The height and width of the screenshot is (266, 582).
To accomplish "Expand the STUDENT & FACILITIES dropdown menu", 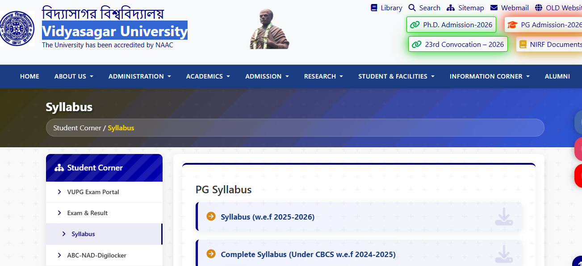I will pyautogui.click(x=396, y=76).
